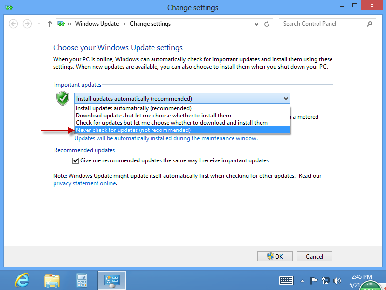Open the touch keyboard from the tray
The width and height of the screenshot is (386, 290).
286,281
